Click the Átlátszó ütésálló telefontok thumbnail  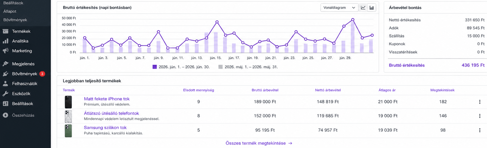(68, 116)
